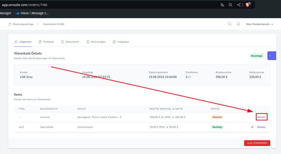
Task: Click the Springbock, Tennis racket, Kaution + 5 cell
Action: click(x=99, y=117)
